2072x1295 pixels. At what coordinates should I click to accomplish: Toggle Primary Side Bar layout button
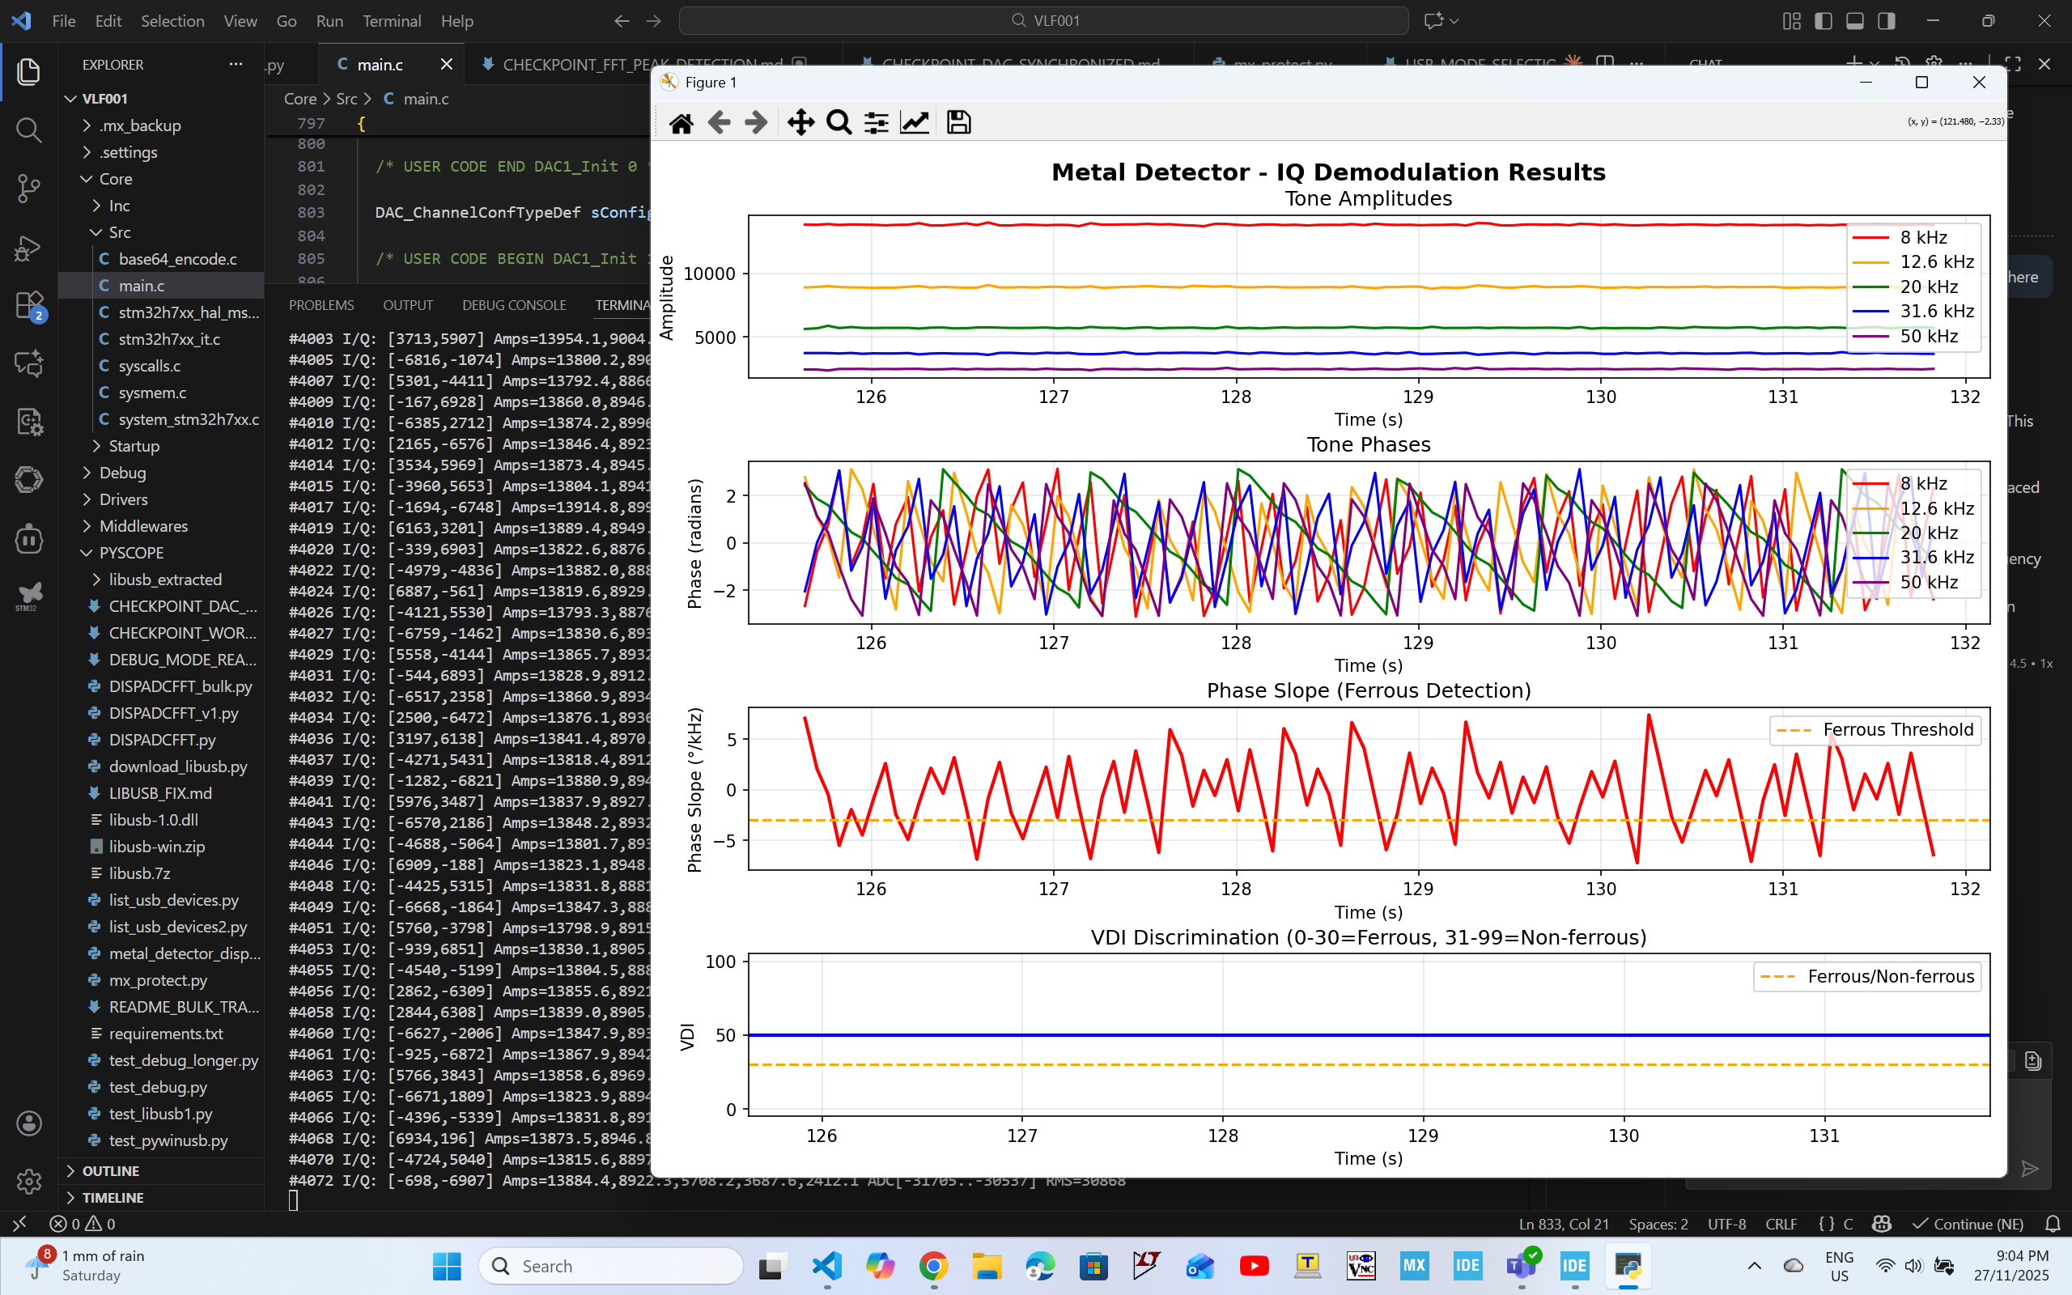point(1823,20)
